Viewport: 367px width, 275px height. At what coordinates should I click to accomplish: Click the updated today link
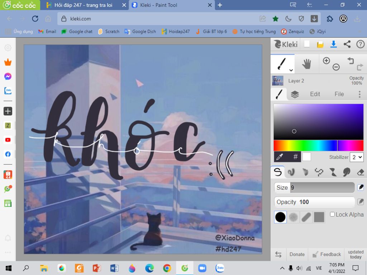pos(356,255)
